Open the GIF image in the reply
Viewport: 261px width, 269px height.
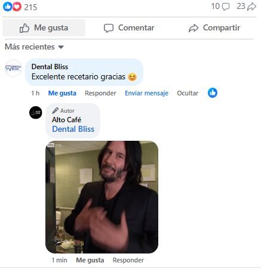[102, 197]
